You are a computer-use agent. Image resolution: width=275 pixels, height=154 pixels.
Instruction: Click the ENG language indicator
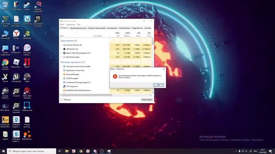(255, 151)
